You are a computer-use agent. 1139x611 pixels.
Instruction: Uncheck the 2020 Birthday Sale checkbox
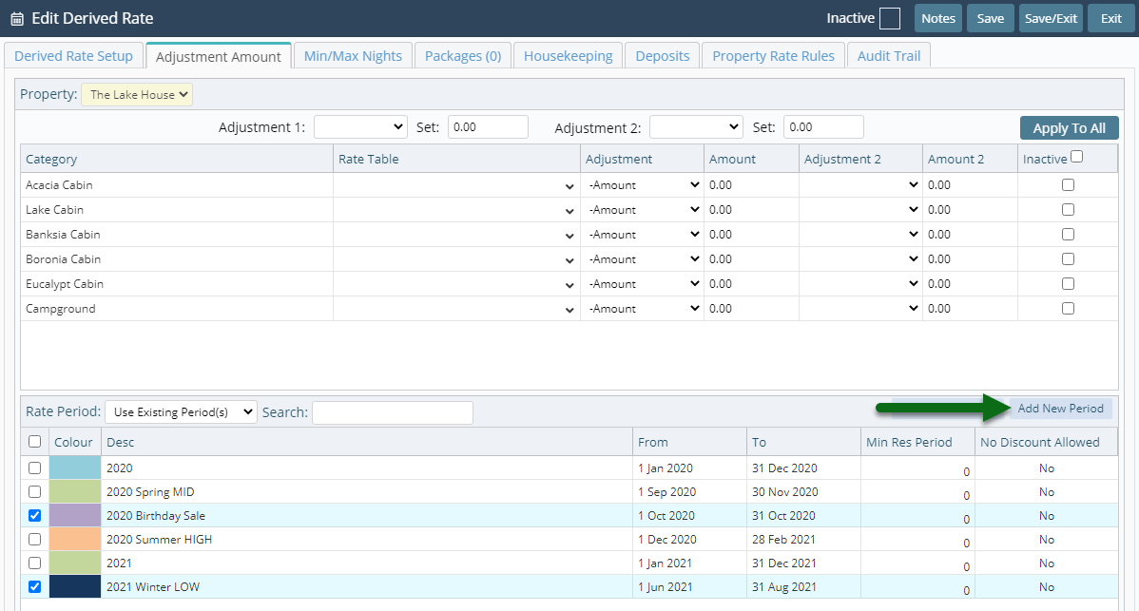34,515
